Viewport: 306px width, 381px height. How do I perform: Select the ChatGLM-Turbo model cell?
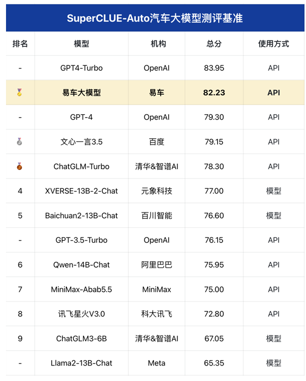[x=81, y=167]
